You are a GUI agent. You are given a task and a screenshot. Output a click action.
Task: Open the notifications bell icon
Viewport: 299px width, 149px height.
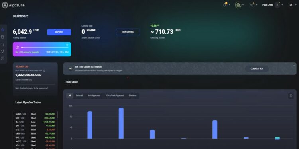click(225, 5)
